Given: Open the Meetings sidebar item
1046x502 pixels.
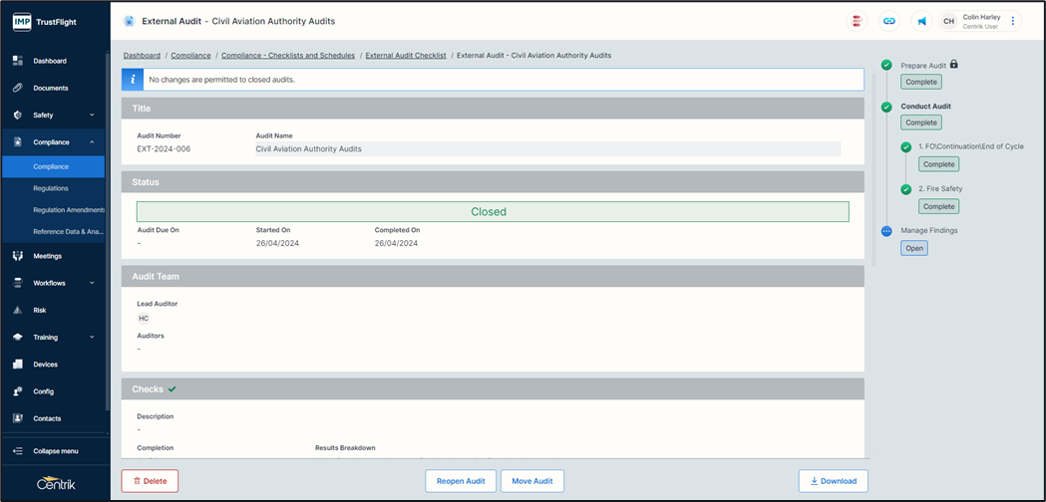Looking at the screenshot, I should click(x=47, y=256).
